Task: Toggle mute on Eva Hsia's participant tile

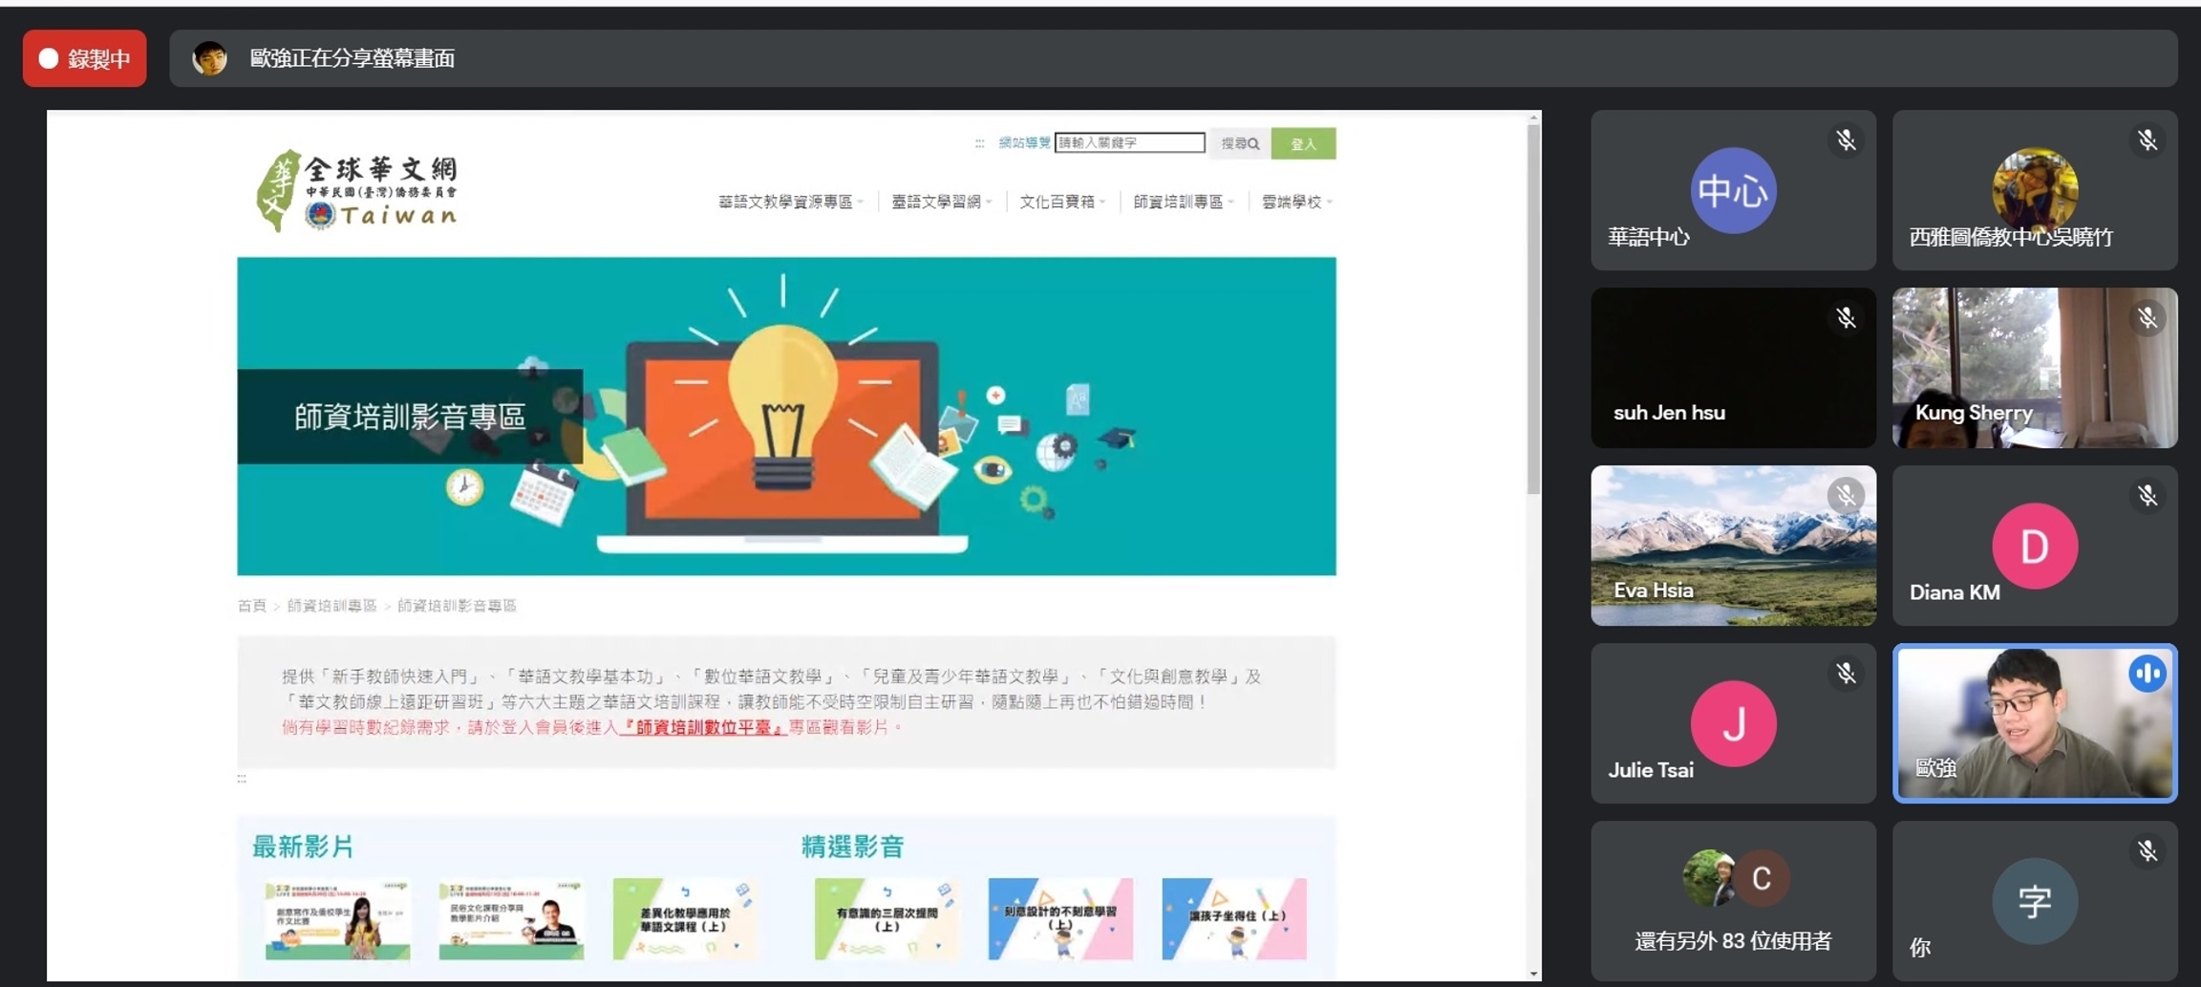Action: (x=1846, y=495)
